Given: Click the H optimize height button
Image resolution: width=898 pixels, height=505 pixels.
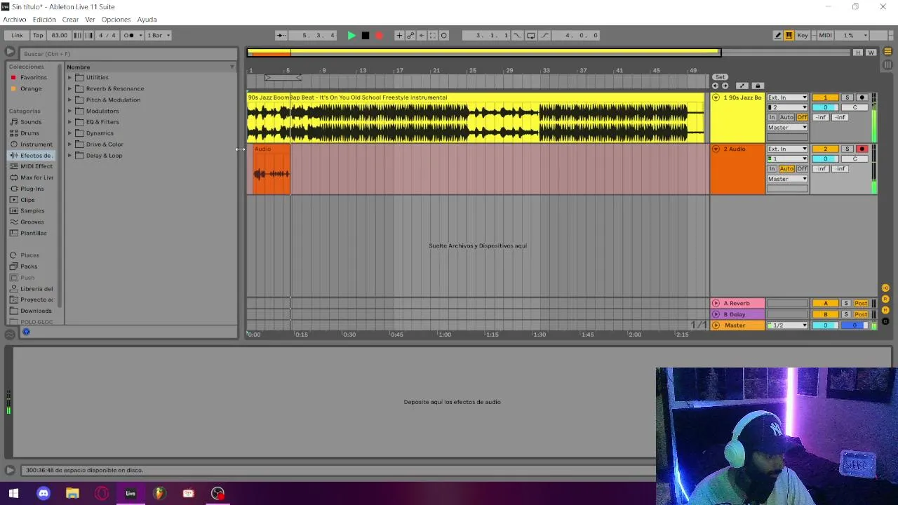Looking at the screenshot, I should pos(857,53).
